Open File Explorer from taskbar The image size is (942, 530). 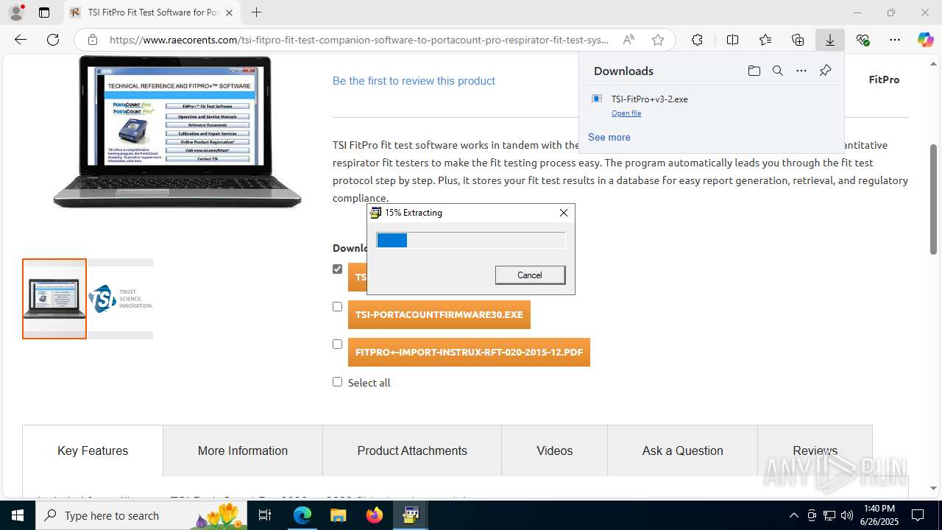(339, 515)
